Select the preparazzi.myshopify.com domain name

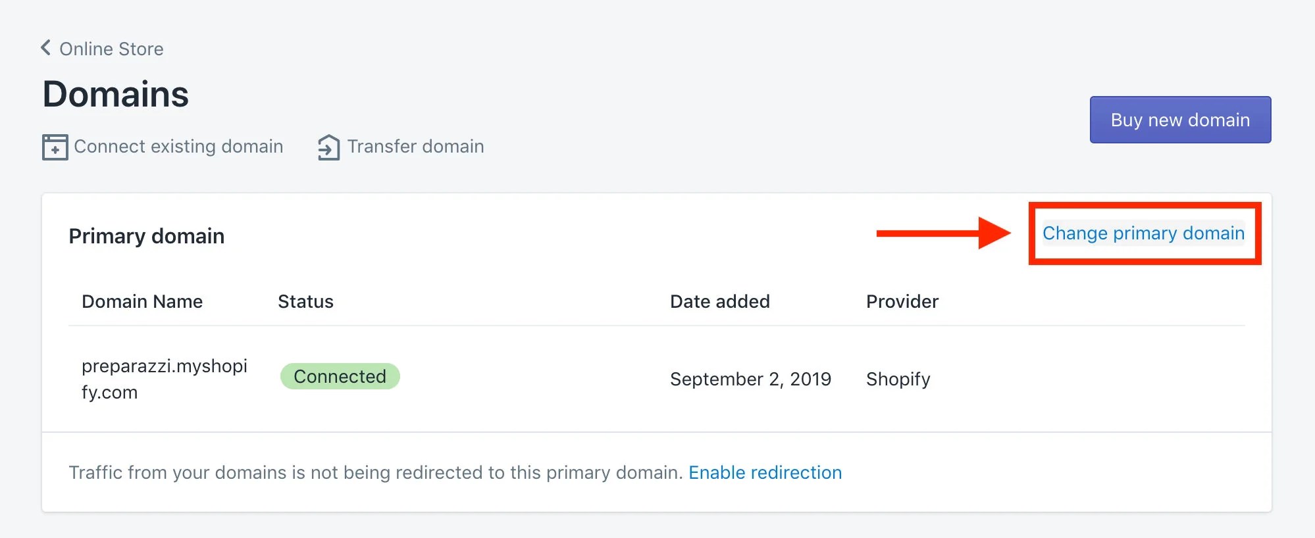pyautogui.click(x=165, y=379)
